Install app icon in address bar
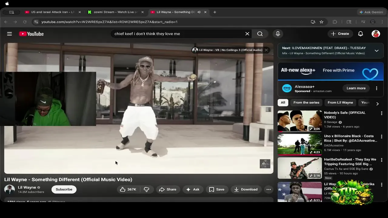The width and height of the screenshot is (388, 218). coord(313,22)
